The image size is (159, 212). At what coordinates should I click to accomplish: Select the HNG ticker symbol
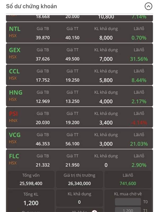(x=16, y=92)
